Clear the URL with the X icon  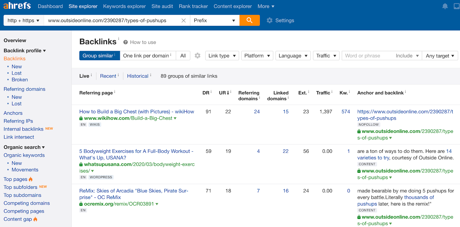click(x=184, y=20)
